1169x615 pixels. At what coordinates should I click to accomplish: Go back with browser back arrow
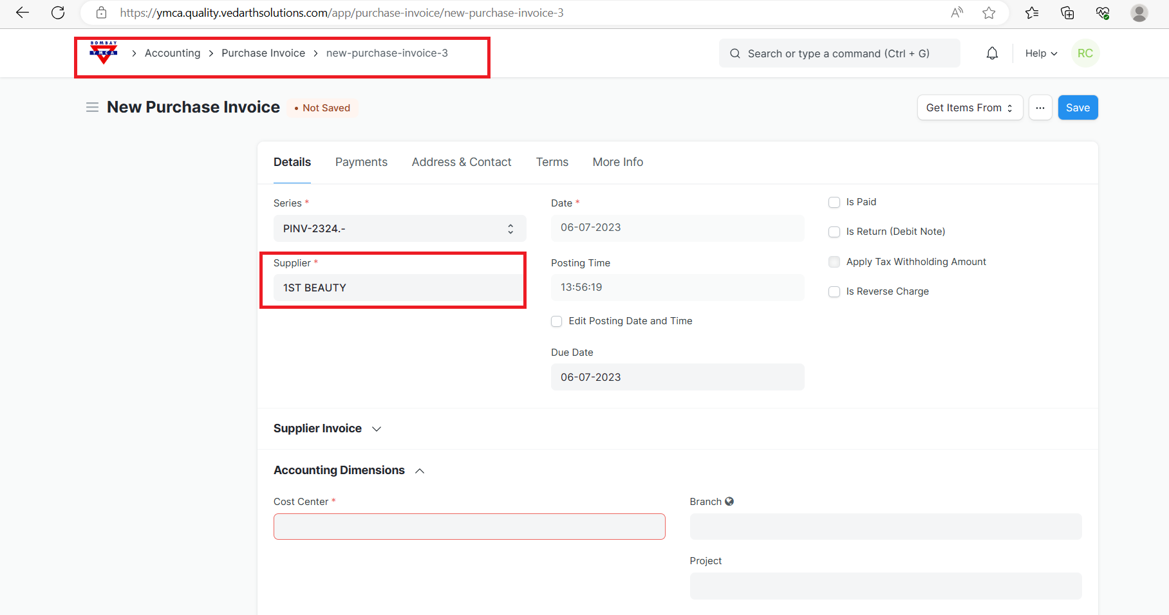[x=23, y=13]
